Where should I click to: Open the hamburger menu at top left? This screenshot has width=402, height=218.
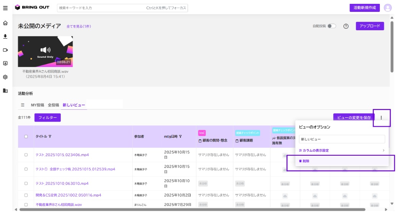point(5,8)
